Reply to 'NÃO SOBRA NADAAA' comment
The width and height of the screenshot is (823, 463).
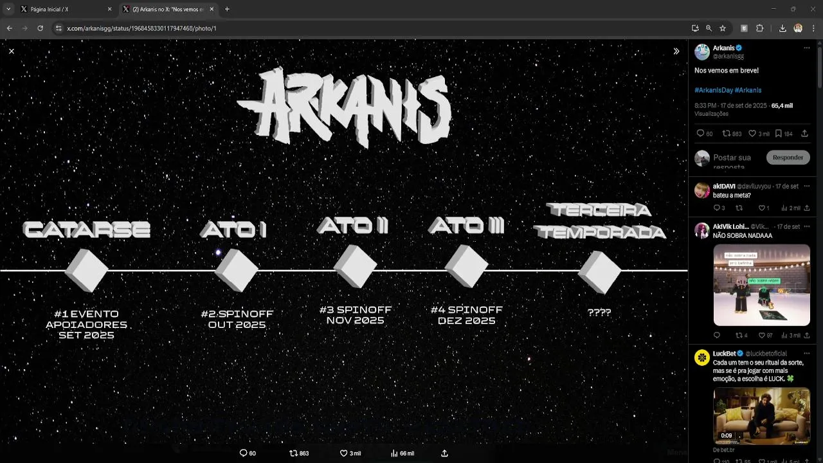click(x=717, y=336)
